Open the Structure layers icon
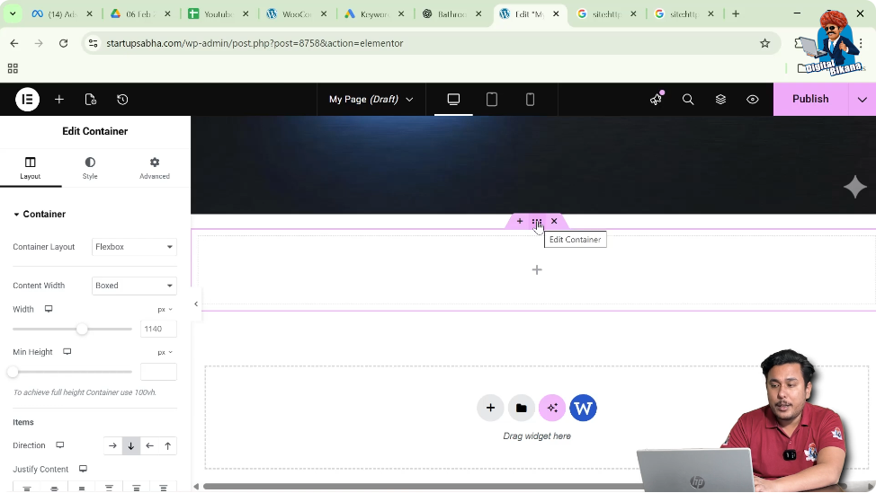Viewport: 876px width, 493px height. pyautogui.click(x=720, y=100)
